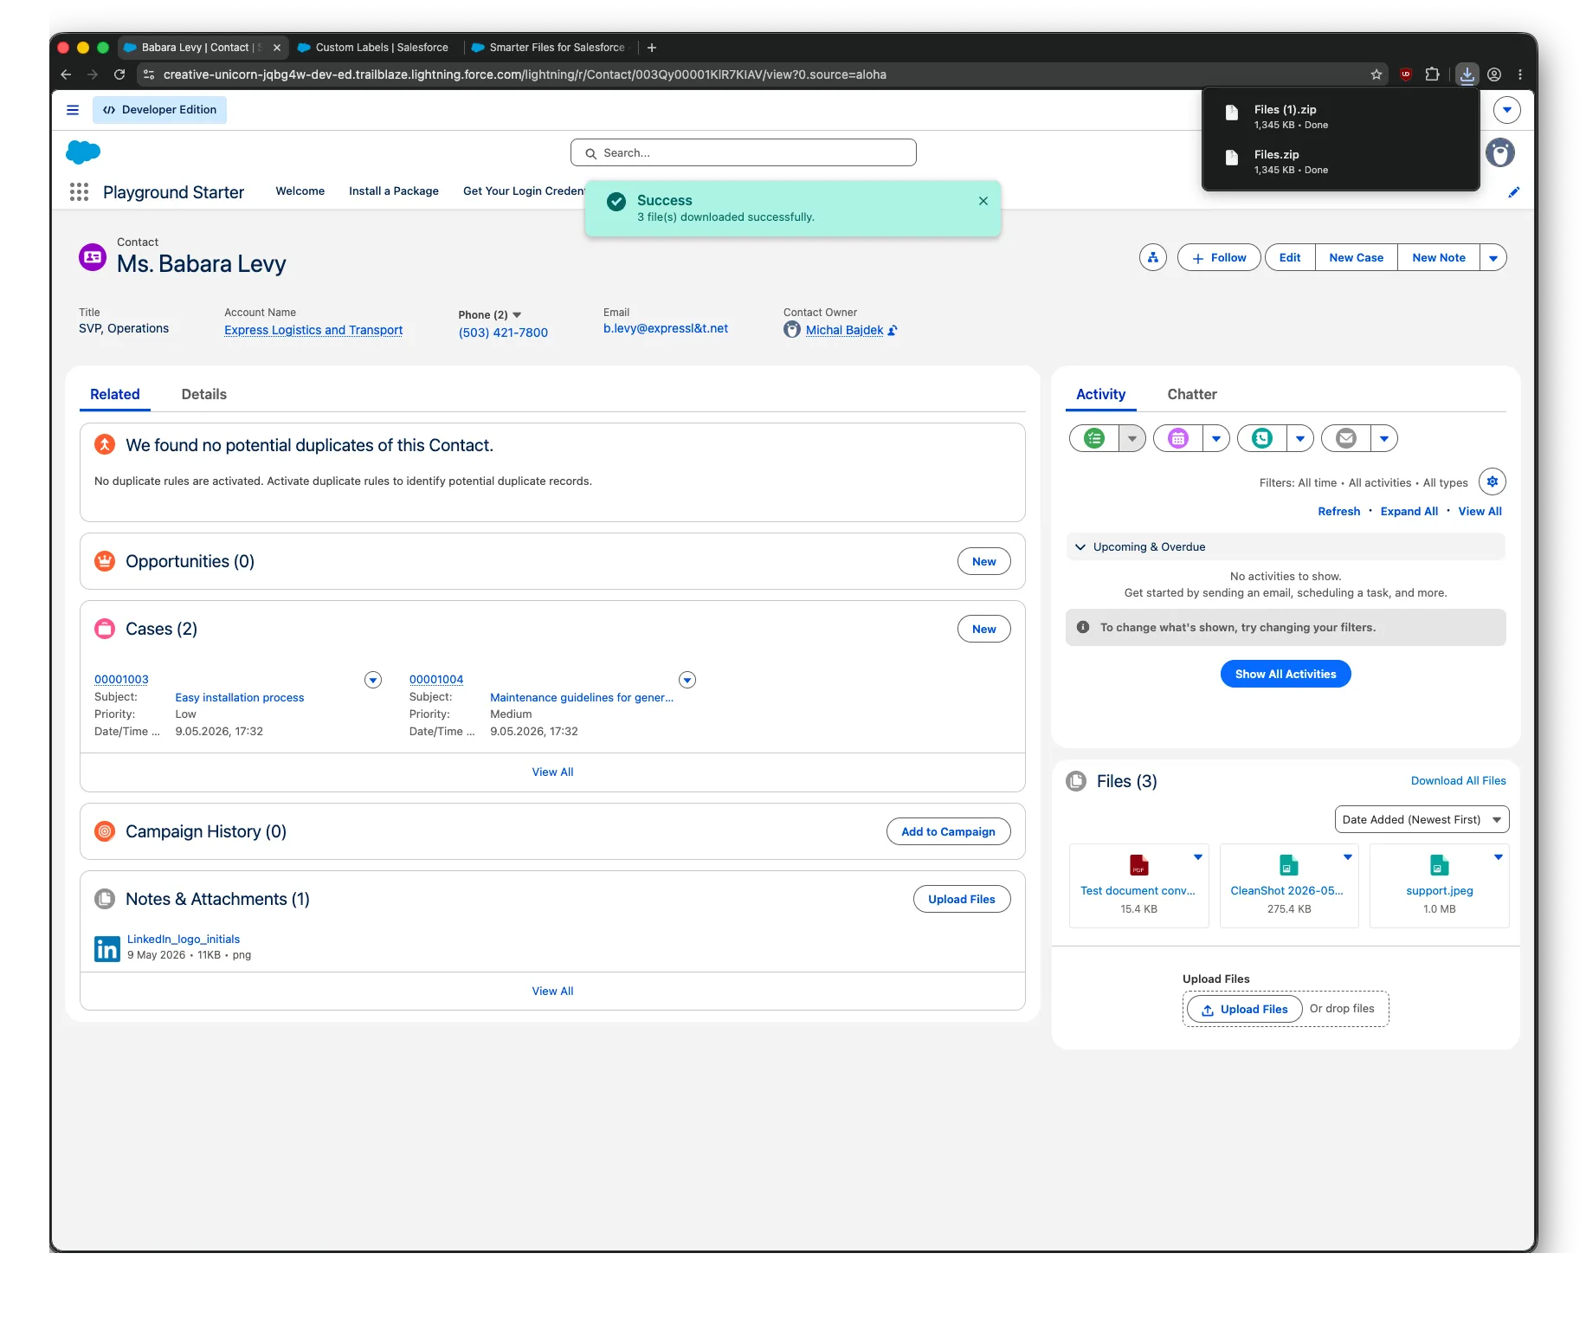Click the Chrome profile icon
The image size is (1586, 1318).
(x=1494, y=74)
